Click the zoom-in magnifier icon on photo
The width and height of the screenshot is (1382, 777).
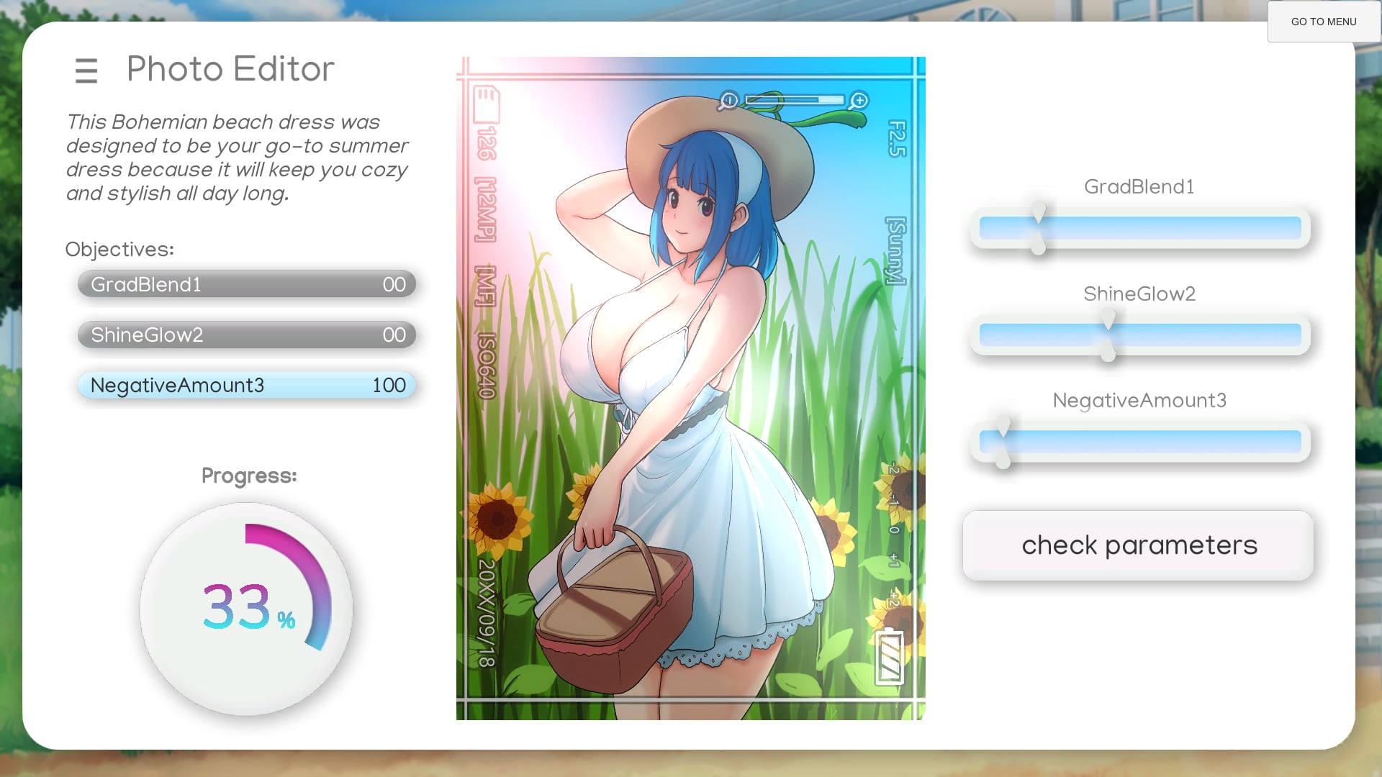pyautogui.click(x=859, y=101)
